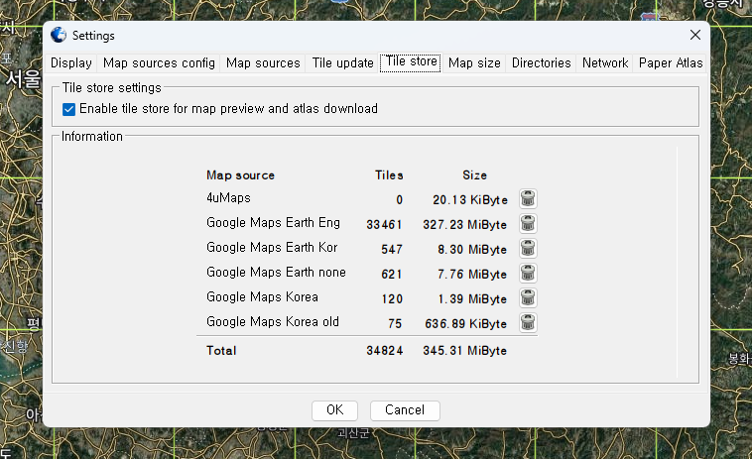This screenshot has height=459, width=752.
Task: Click the Settings window globe icon
Action: tap(59, 35)
